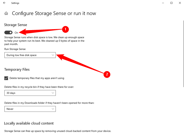This screenshot has height=133, width=184.
Task: Click the red annotation circle numbered 2
Action: point(107,75)
